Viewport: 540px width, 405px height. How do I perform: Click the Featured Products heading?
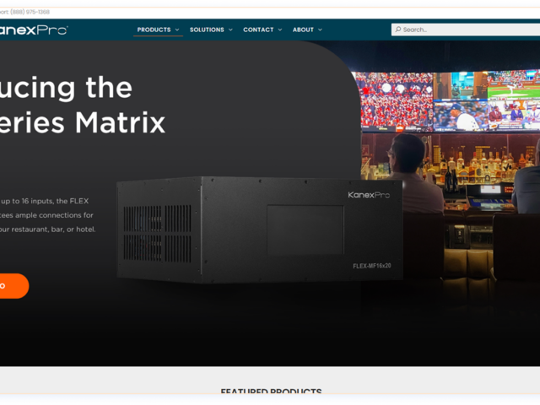tap(272, 391)
